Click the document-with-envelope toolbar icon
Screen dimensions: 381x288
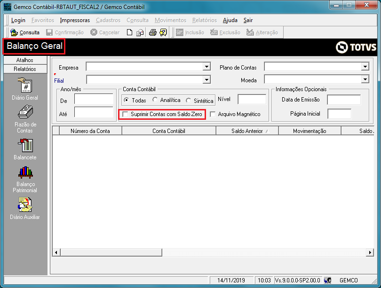point(140,32)
